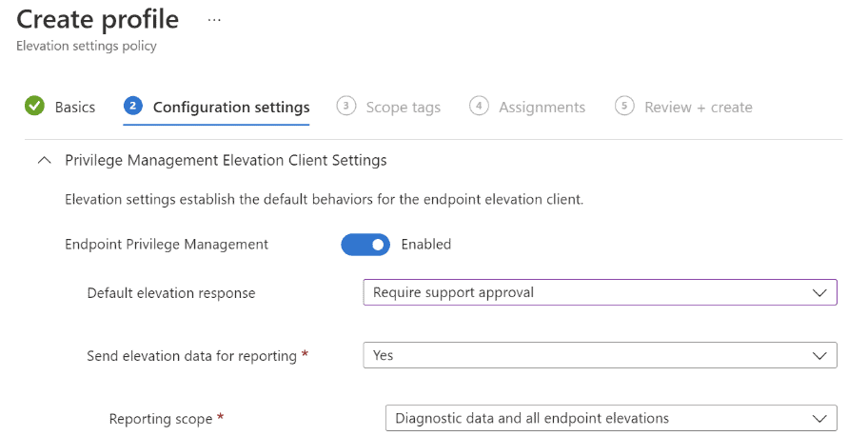Click the Enabled toggle label
The height and width of the screenshot is (436, 848).
point(426,245)
